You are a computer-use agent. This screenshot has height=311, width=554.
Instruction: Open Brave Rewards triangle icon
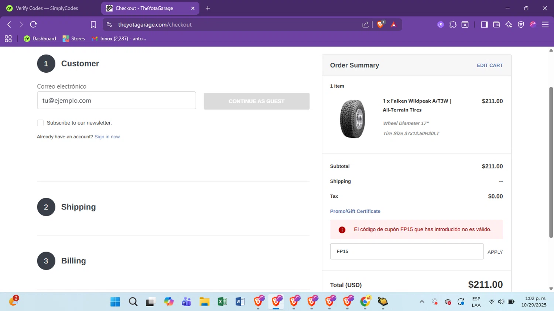pos(393,24)
